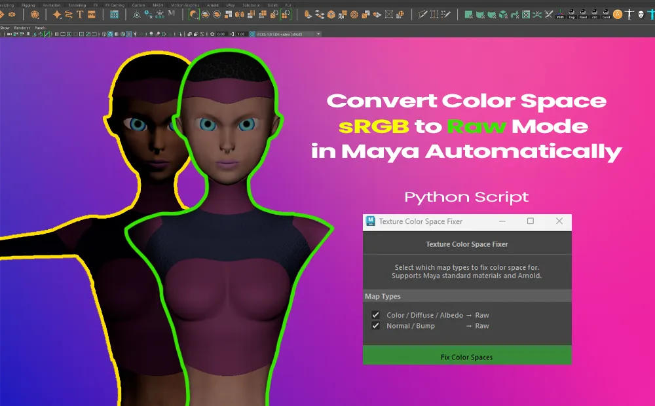Open the viewport Renderer menu
The image size is (655, 406).
click(x=22, y=28)
